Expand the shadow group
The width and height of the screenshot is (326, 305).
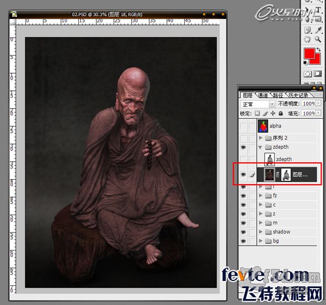pyautogui.click(x=261, y=231)
